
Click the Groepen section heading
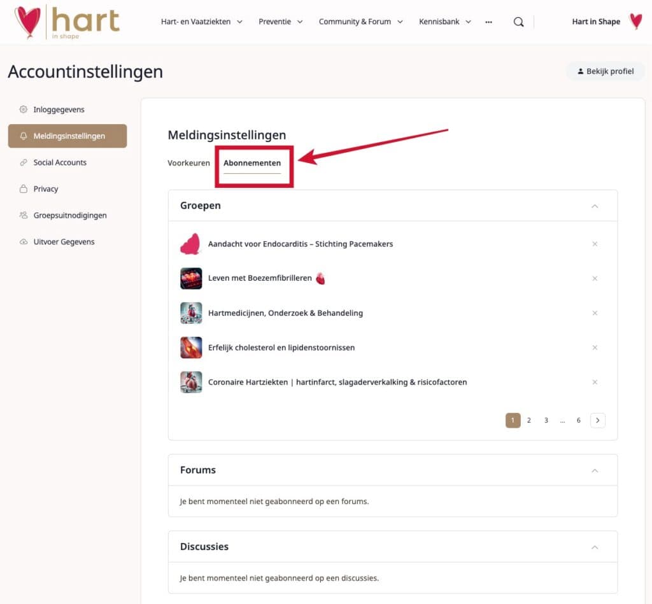201,206
